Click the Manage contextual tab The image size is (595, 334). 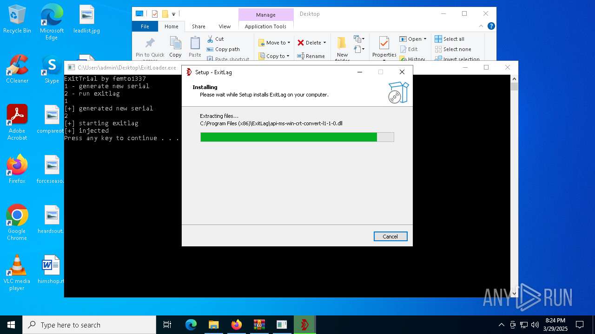[x=266, y=15]
